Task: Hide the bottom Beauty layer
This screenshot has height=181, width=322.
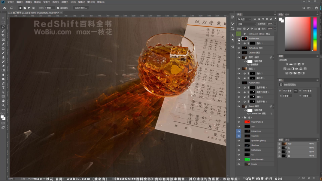Action: (x=239, y=164)
